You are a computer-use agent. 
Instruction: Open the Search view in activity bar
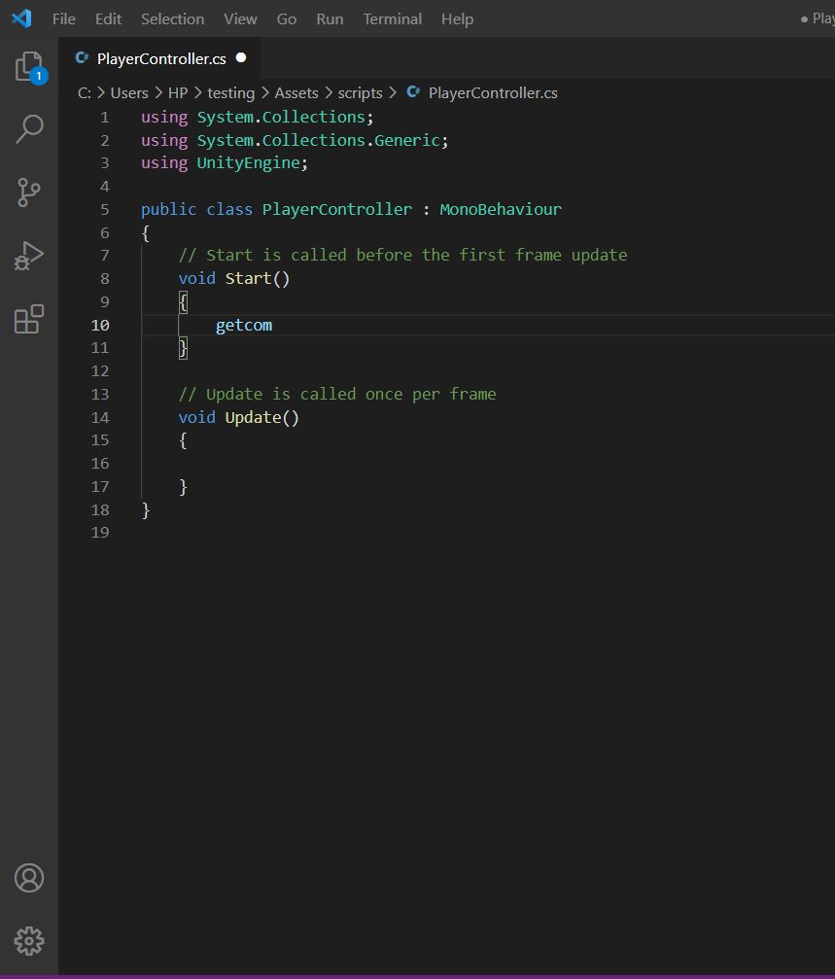tap(29, 129)
